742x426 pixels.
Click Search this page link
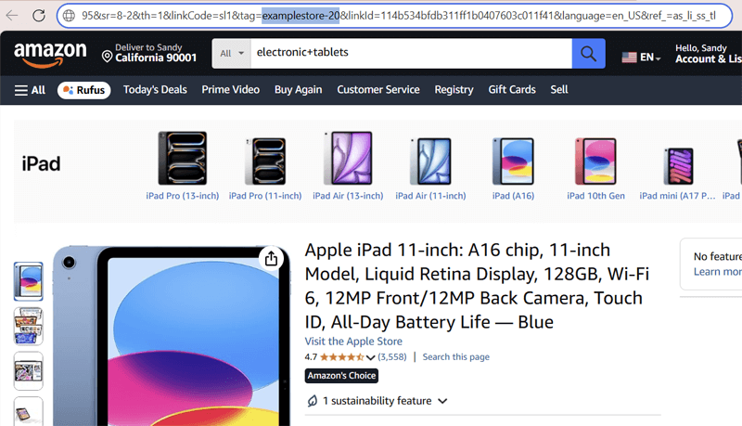tap(455, 357)
